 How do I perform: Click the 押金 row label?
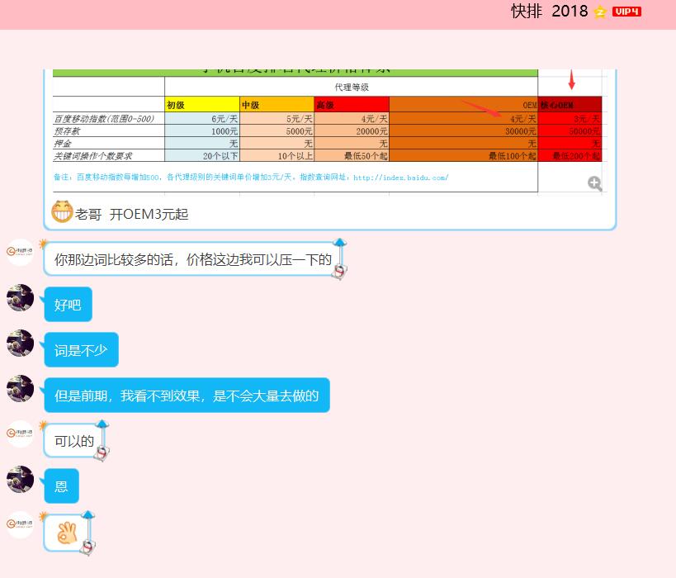63,143
